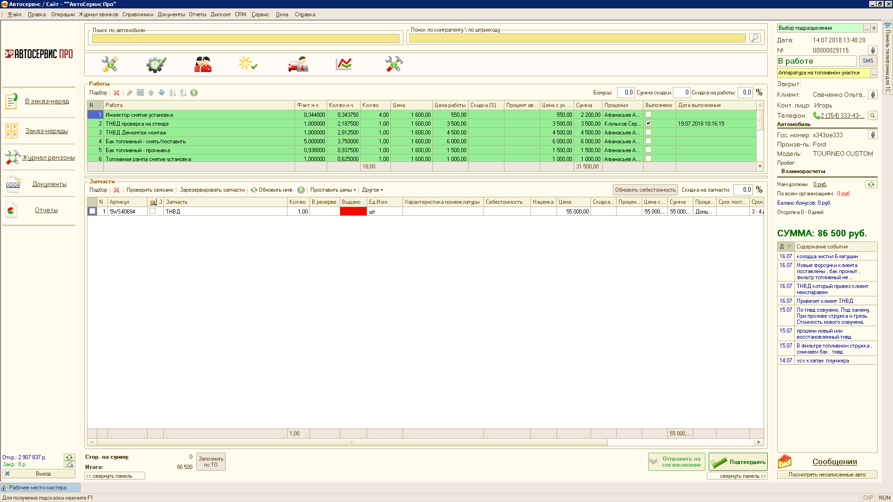Image resolution: width=893 pixels, height=502 pixels.
Task: Open the Журнал звонков menu
Action: tap(98, 14)
